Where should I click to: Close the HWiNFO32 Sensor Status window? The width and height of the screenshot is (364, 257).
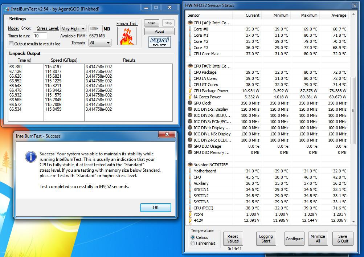click(x=355, y=5)
